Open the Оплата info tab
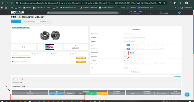The width and height of the screenshot is (194, 102). click(54, 54)
